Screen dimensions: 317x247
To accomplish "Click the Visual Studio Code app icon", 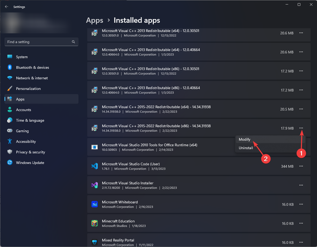I will coord(95,166).
